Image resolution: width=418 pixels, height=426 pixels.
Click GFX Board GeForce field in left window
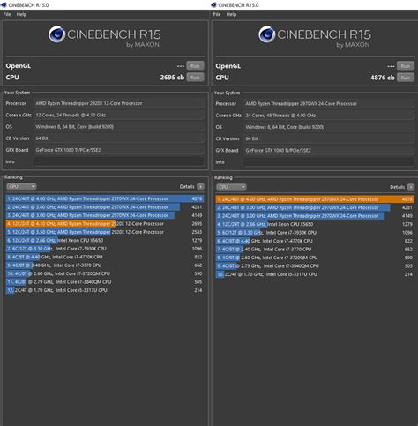119,150
